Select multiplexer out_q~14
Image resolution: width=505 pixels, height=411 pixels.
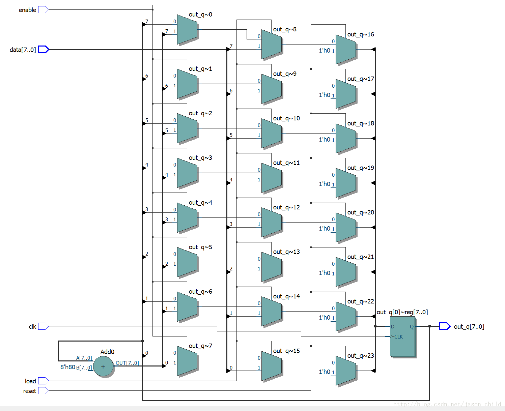tap(272, 312)
